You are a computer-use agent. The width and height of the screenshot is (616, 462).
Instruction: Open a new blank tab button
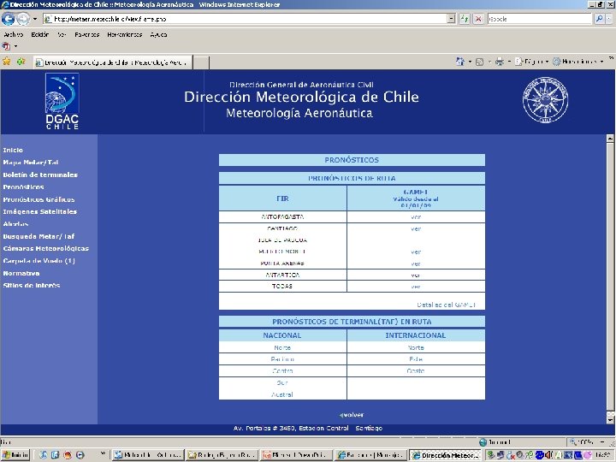point(201,62)
